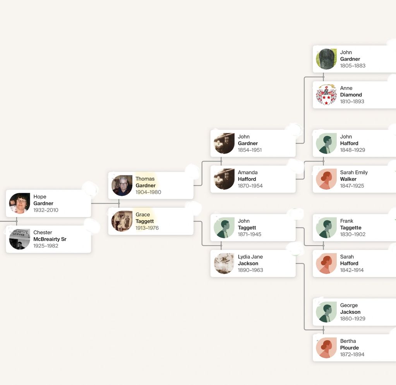Click Anne Diamond's coat of arms image
The height and width of the screenshot is (385, 396).
click(326, 95)
